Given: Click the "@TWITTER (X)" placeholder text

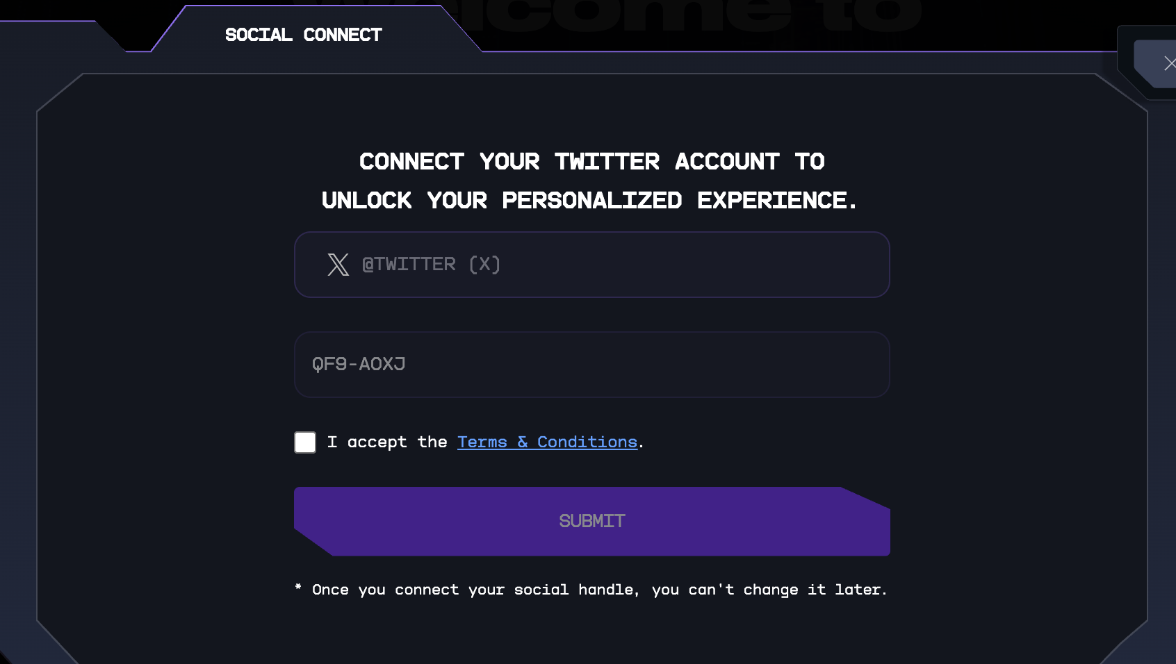Looking at the screenshot, I should [x=431, y=265].
